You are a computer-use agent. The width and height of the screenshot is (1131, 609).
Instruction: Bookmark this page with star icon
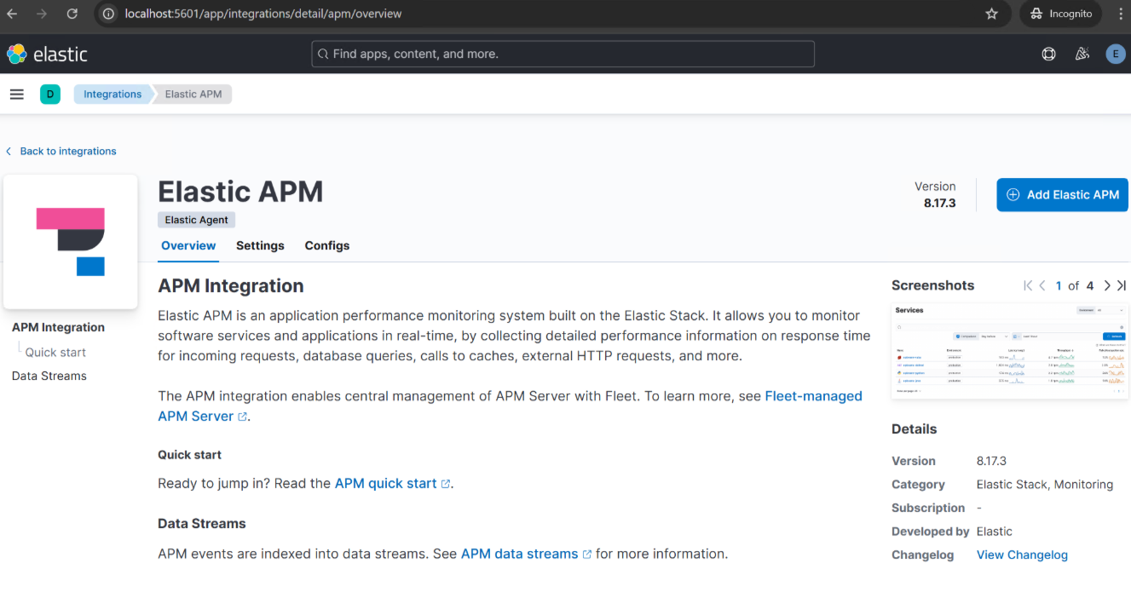991,14
